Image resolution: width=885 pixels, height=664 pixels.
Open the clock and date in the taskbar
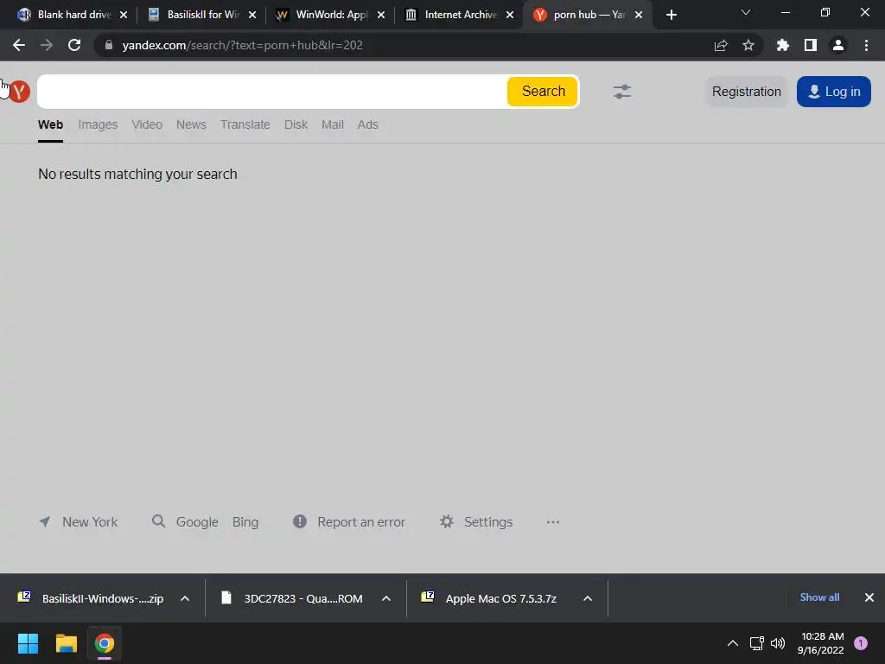821,643
